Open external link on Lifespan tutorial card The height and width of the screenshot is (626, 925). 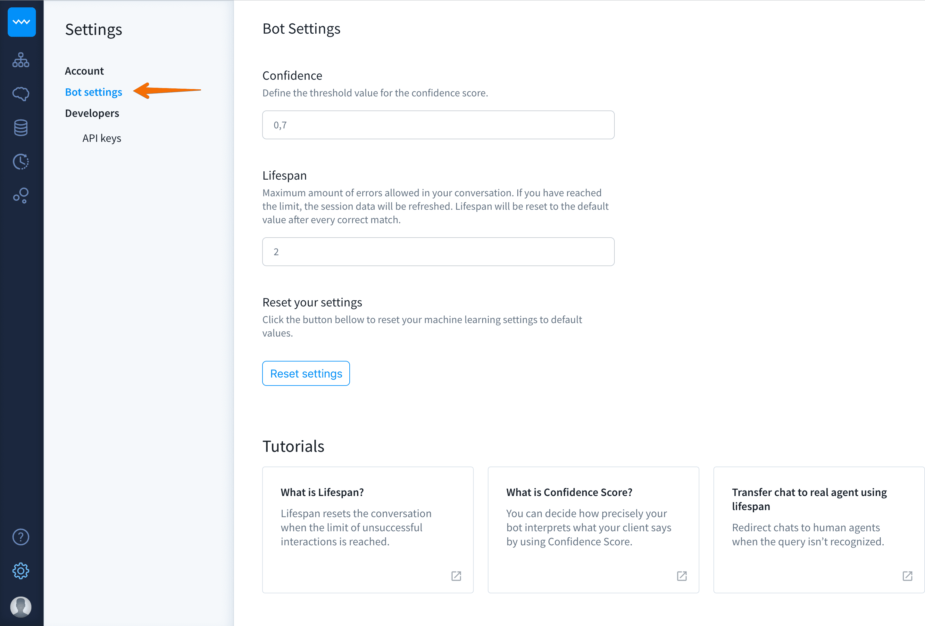(456, 576)
